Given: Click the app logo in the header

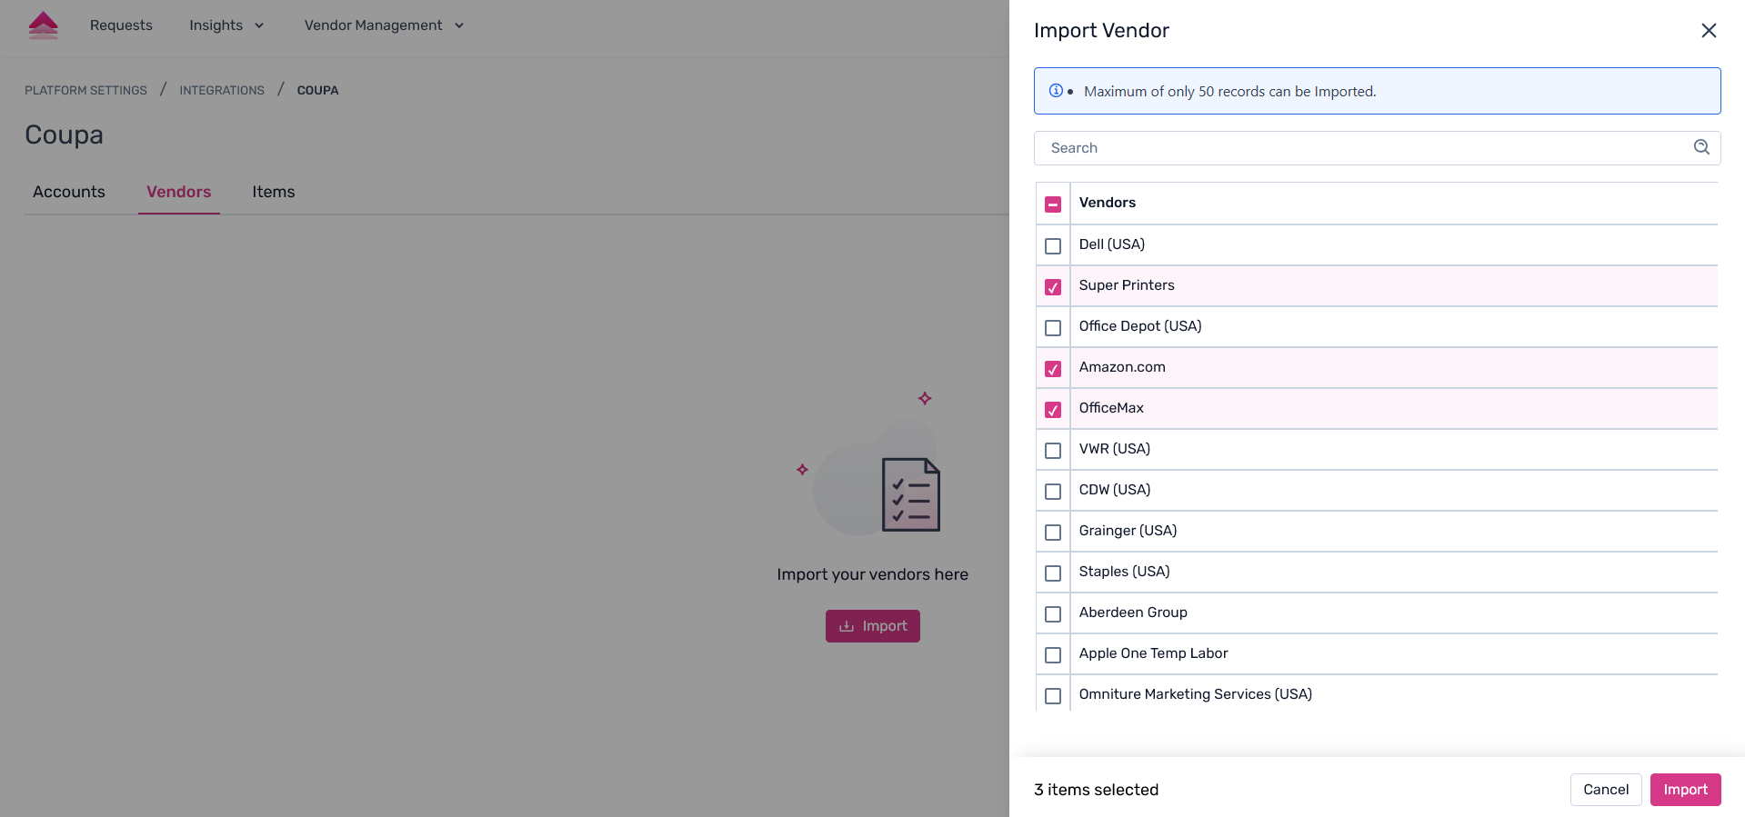Looking at the screenshot, I should coord(43,25).
